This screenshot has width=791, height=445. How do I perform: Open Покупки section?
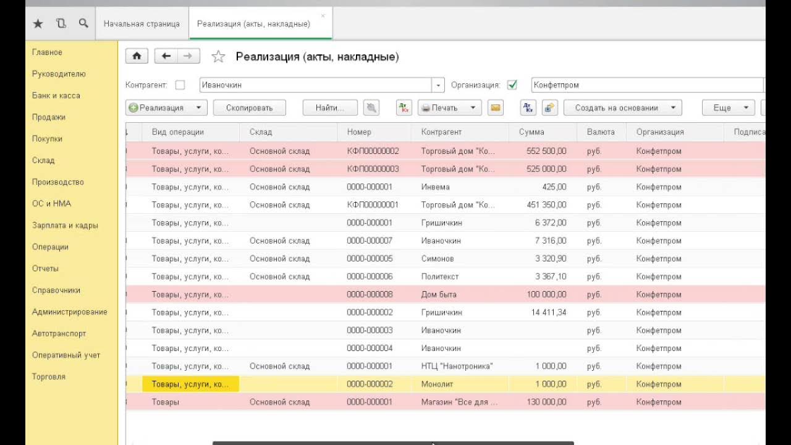47,139
